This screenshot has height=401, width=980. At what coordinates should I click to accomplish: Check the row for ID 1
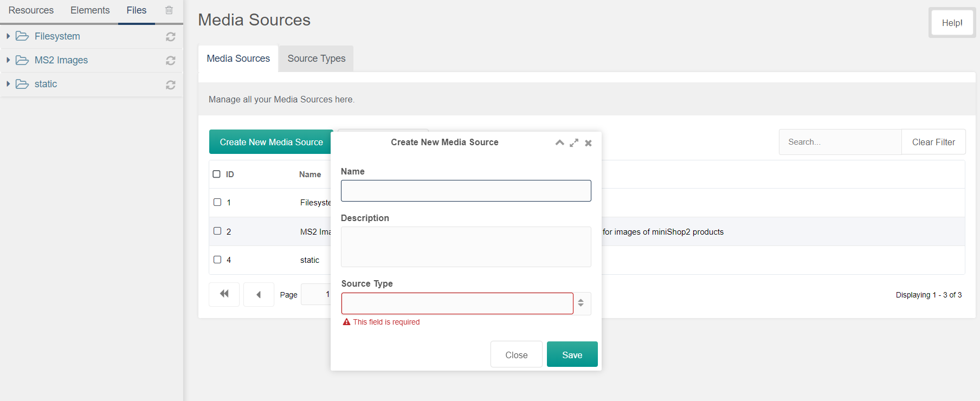(217, 202)
